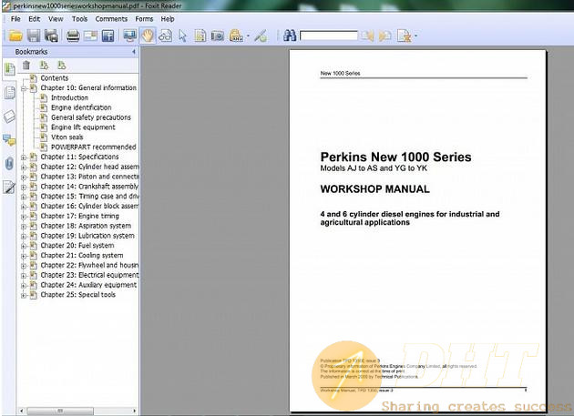Select Chapter 16: Cylinder block bookmark
This screenshot has height=416, width=574.
89,207
